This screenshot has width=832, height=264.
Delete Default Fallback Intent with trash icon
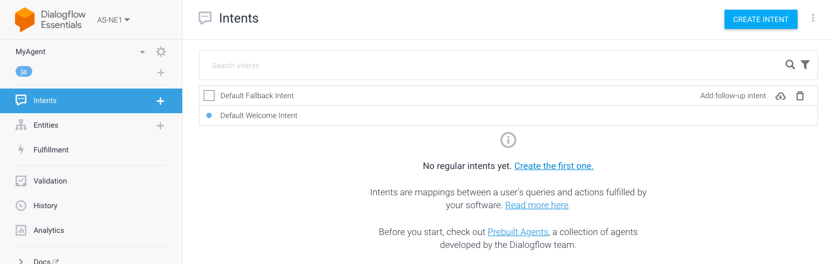point(800,96)
